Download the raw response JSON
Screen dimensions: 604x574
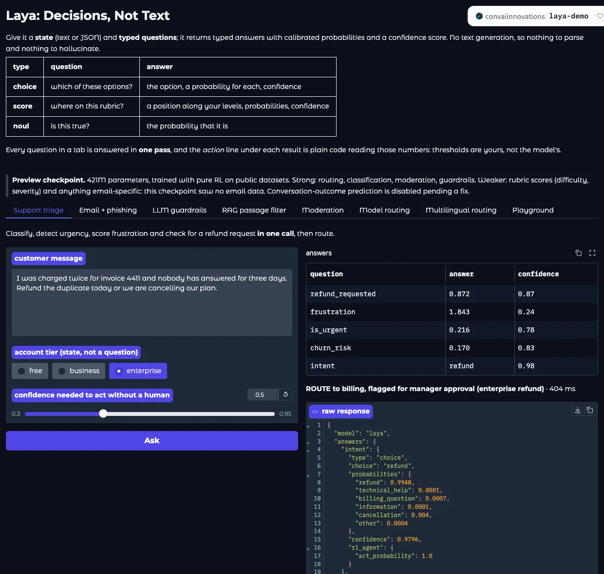[578, 410]
